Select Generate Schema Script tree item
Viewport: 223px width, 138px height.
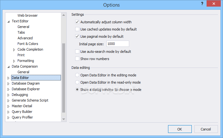pyautogui.click(x=30, y=100)
